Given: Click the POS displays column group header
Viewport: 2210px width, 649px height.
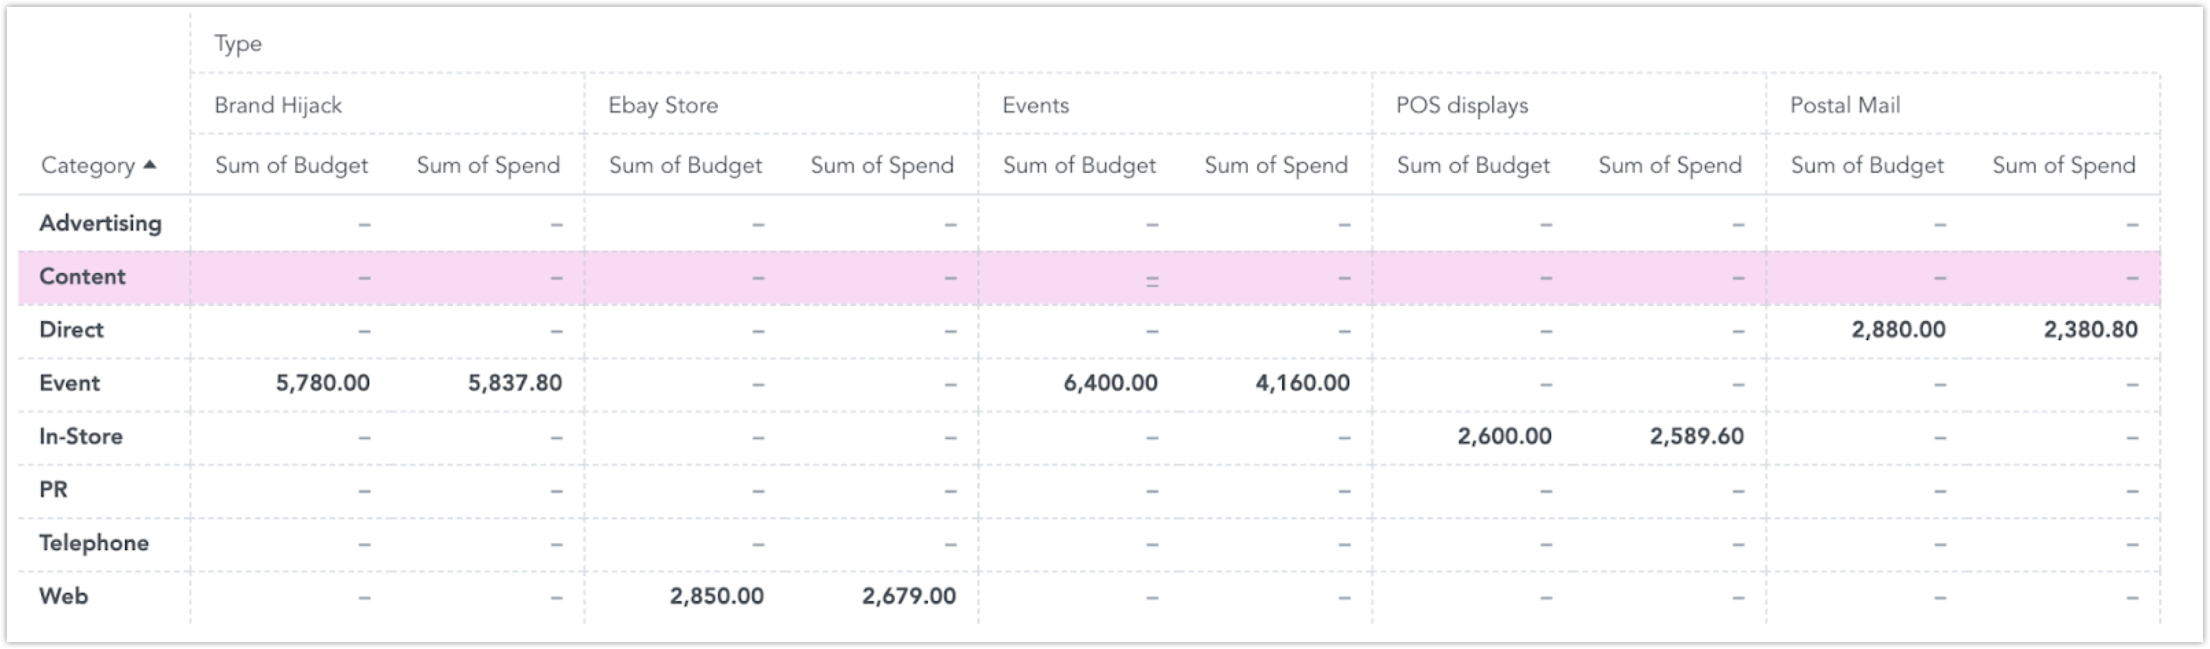Looking at the screenshot, I should point(1462,106).
